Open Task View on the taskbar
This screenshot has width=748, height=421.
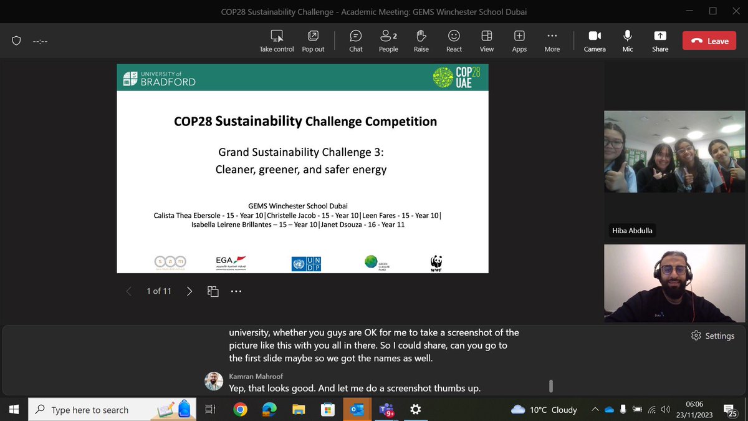click(x=211, y=409)
